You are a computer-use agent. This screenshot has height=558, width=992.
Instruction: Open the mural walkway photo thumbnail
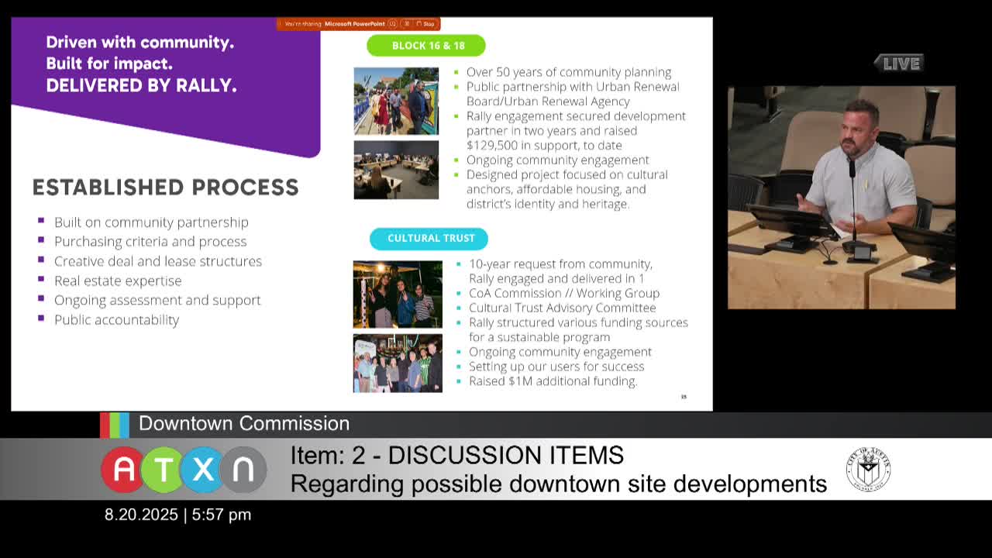point(396,101)
